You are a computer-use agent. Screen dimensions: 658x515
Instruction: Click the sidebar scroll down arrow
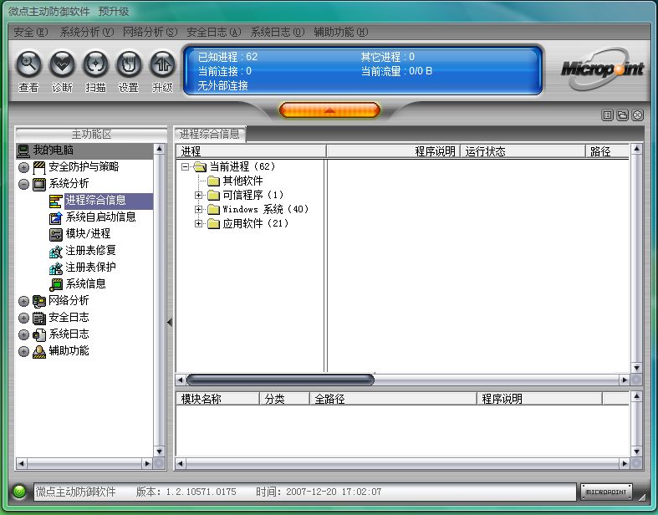[159, 451]
